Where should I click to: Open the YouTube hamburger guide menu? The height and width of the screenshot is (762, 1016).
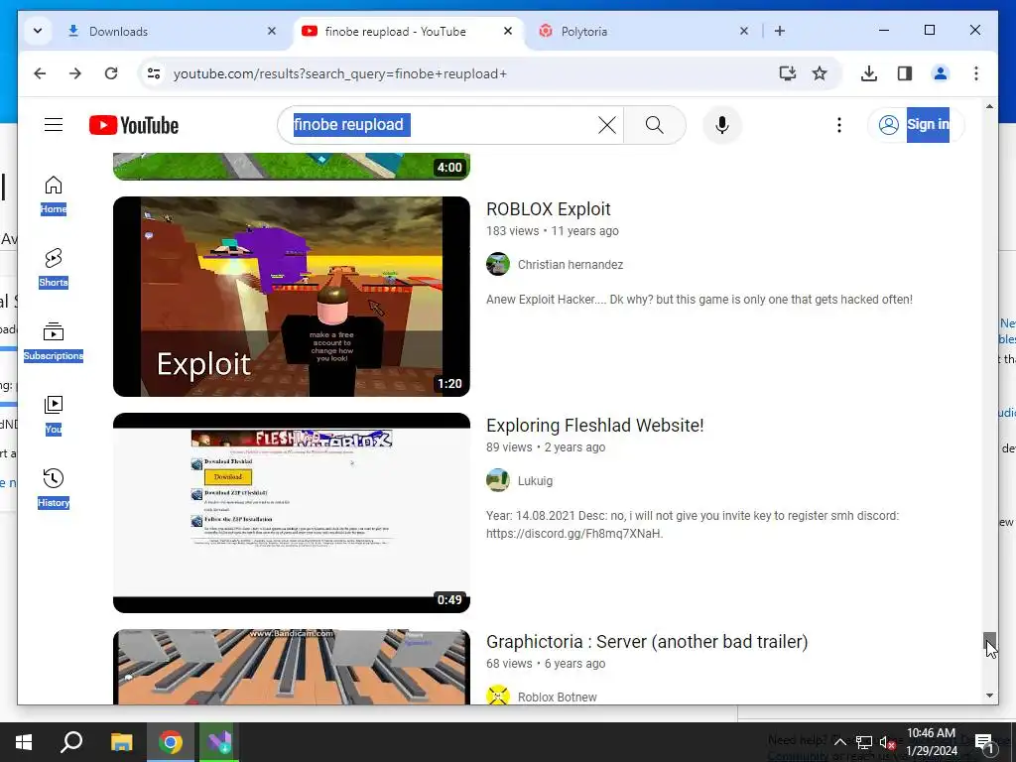54,125
